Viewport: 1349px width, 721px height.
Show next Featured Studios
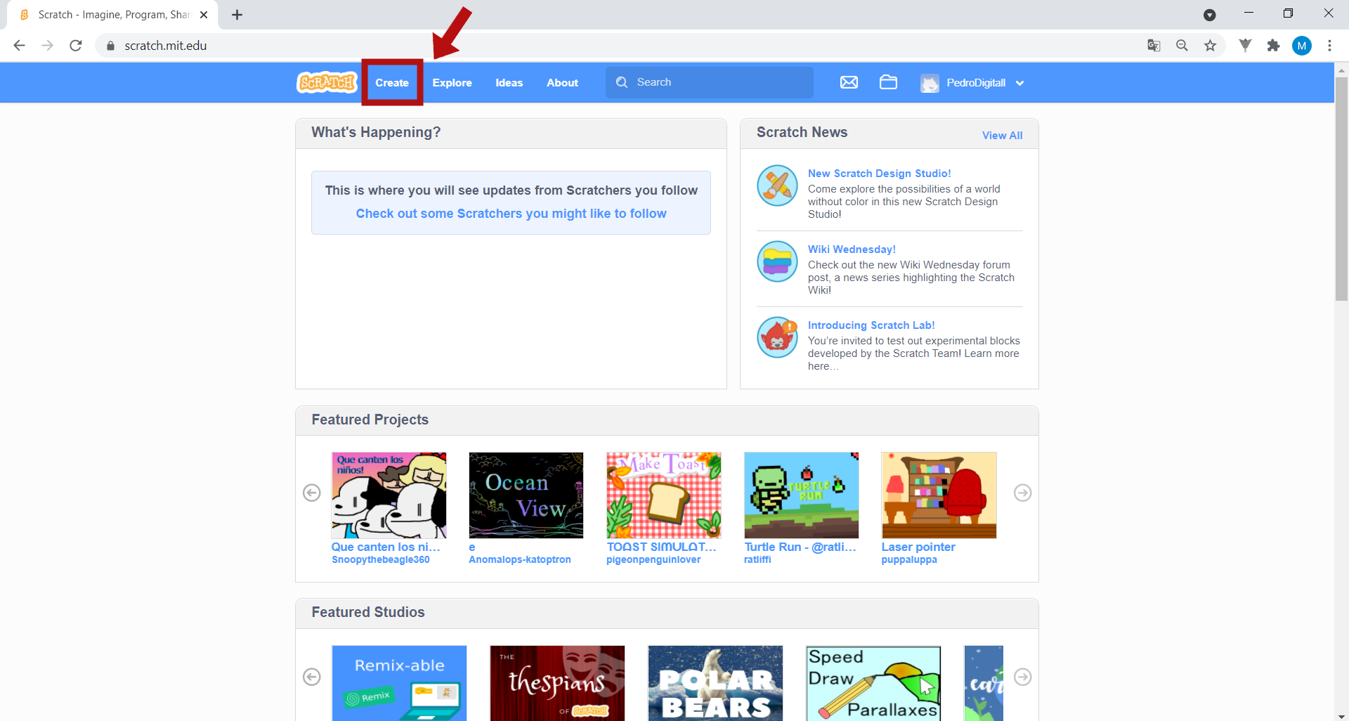1022,677
